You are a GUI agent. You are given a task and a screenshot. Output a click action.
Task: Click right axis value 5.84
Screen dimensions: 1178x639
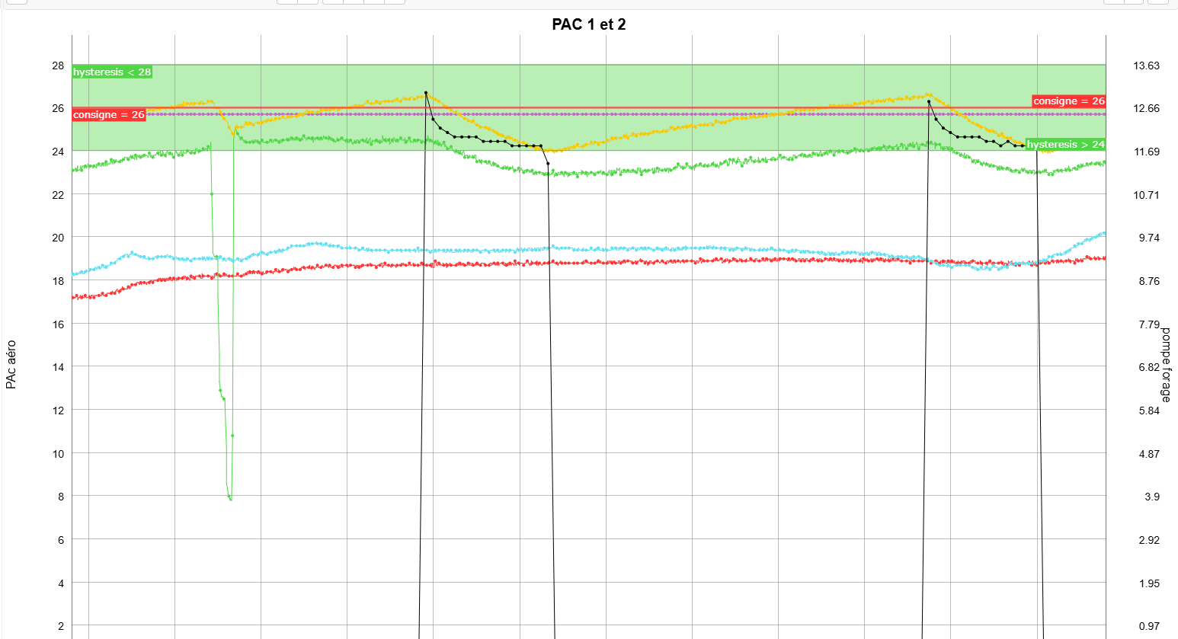click(x=1149, y=411)
